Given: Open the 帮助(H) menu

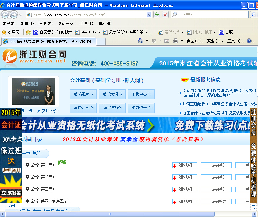Looking at the screenshot, I should (x=105, y=23).
